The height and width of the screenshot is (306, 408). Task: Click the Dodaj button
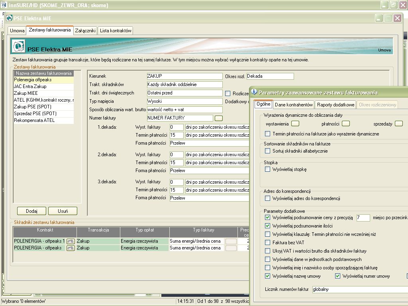pos(32,211)
